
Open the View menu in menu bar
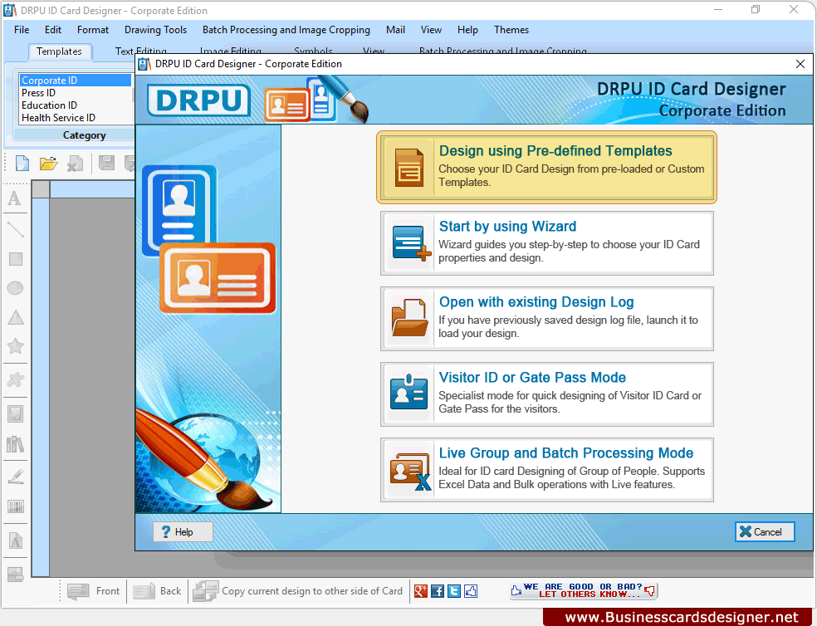(x=431, y=30)
